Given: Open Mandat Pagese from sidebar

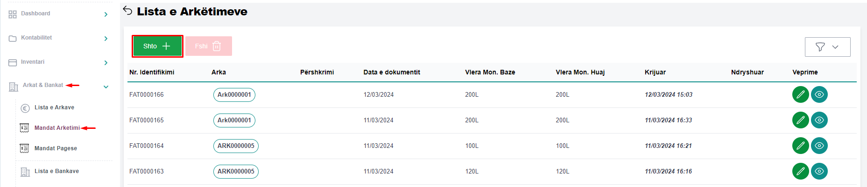Looking at the screenshot, I should click(x=56, y=148).
